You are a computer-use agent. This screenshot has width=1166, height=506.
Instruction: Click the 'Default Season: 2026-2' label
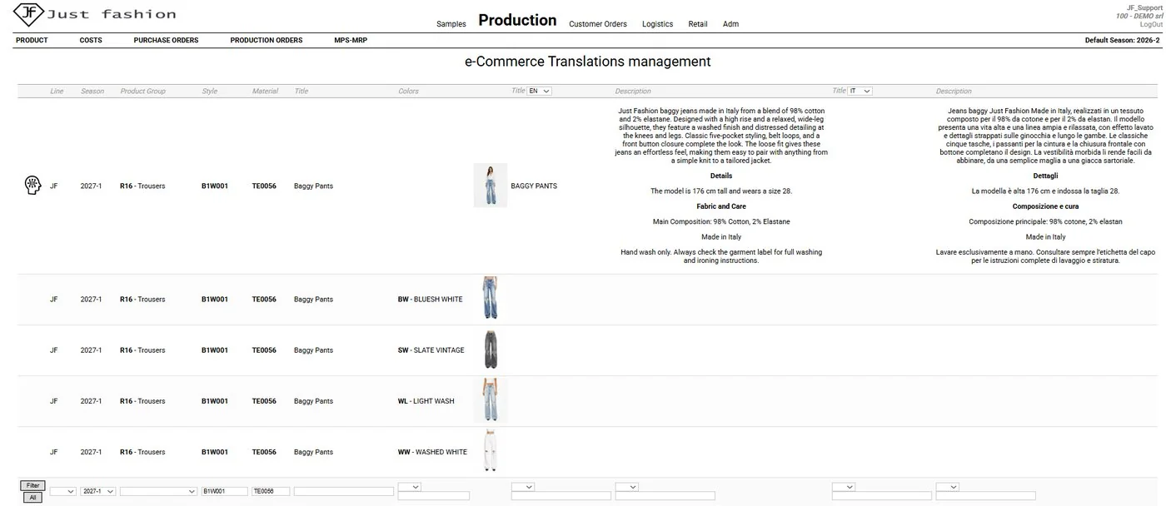pos(1122,40)
